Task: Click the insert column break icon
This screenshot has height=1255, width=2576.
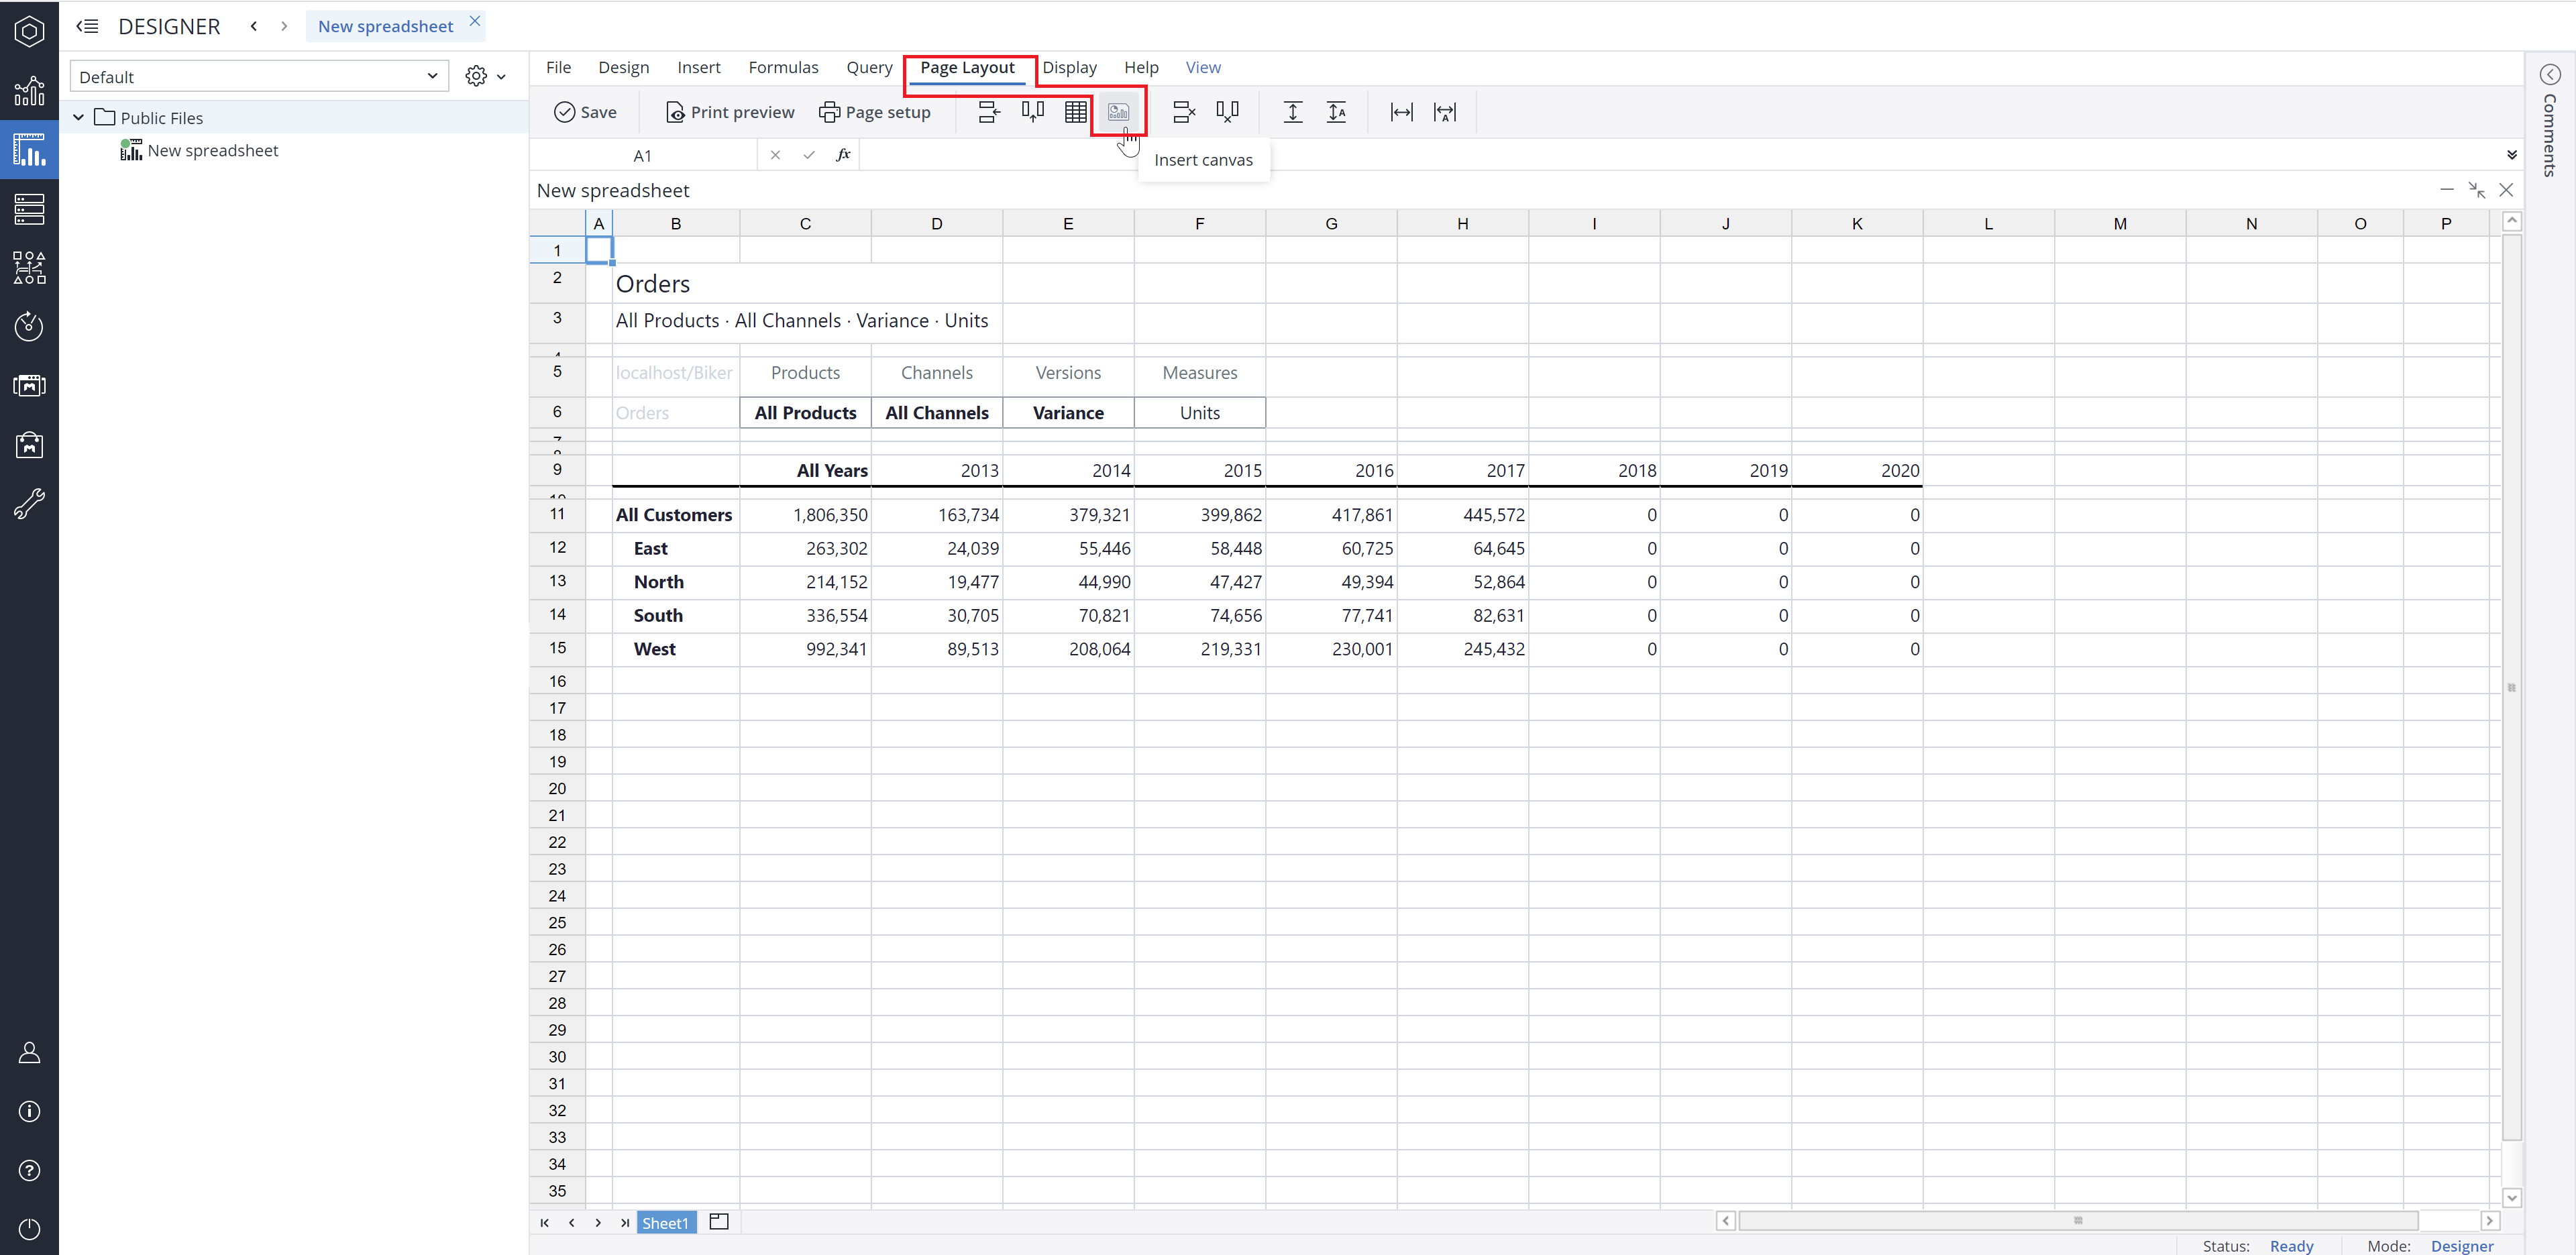Action: point(1032,112)
